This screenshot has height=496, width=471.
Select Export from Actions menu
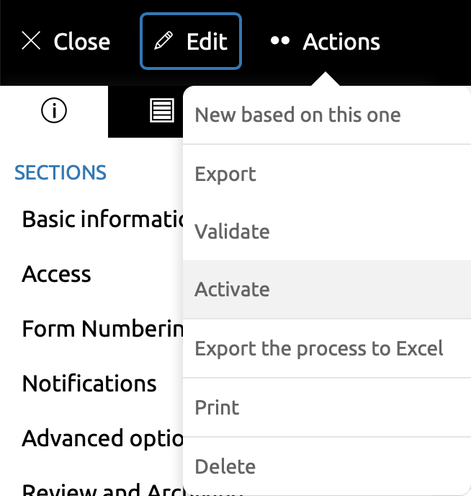click(225, 174)
